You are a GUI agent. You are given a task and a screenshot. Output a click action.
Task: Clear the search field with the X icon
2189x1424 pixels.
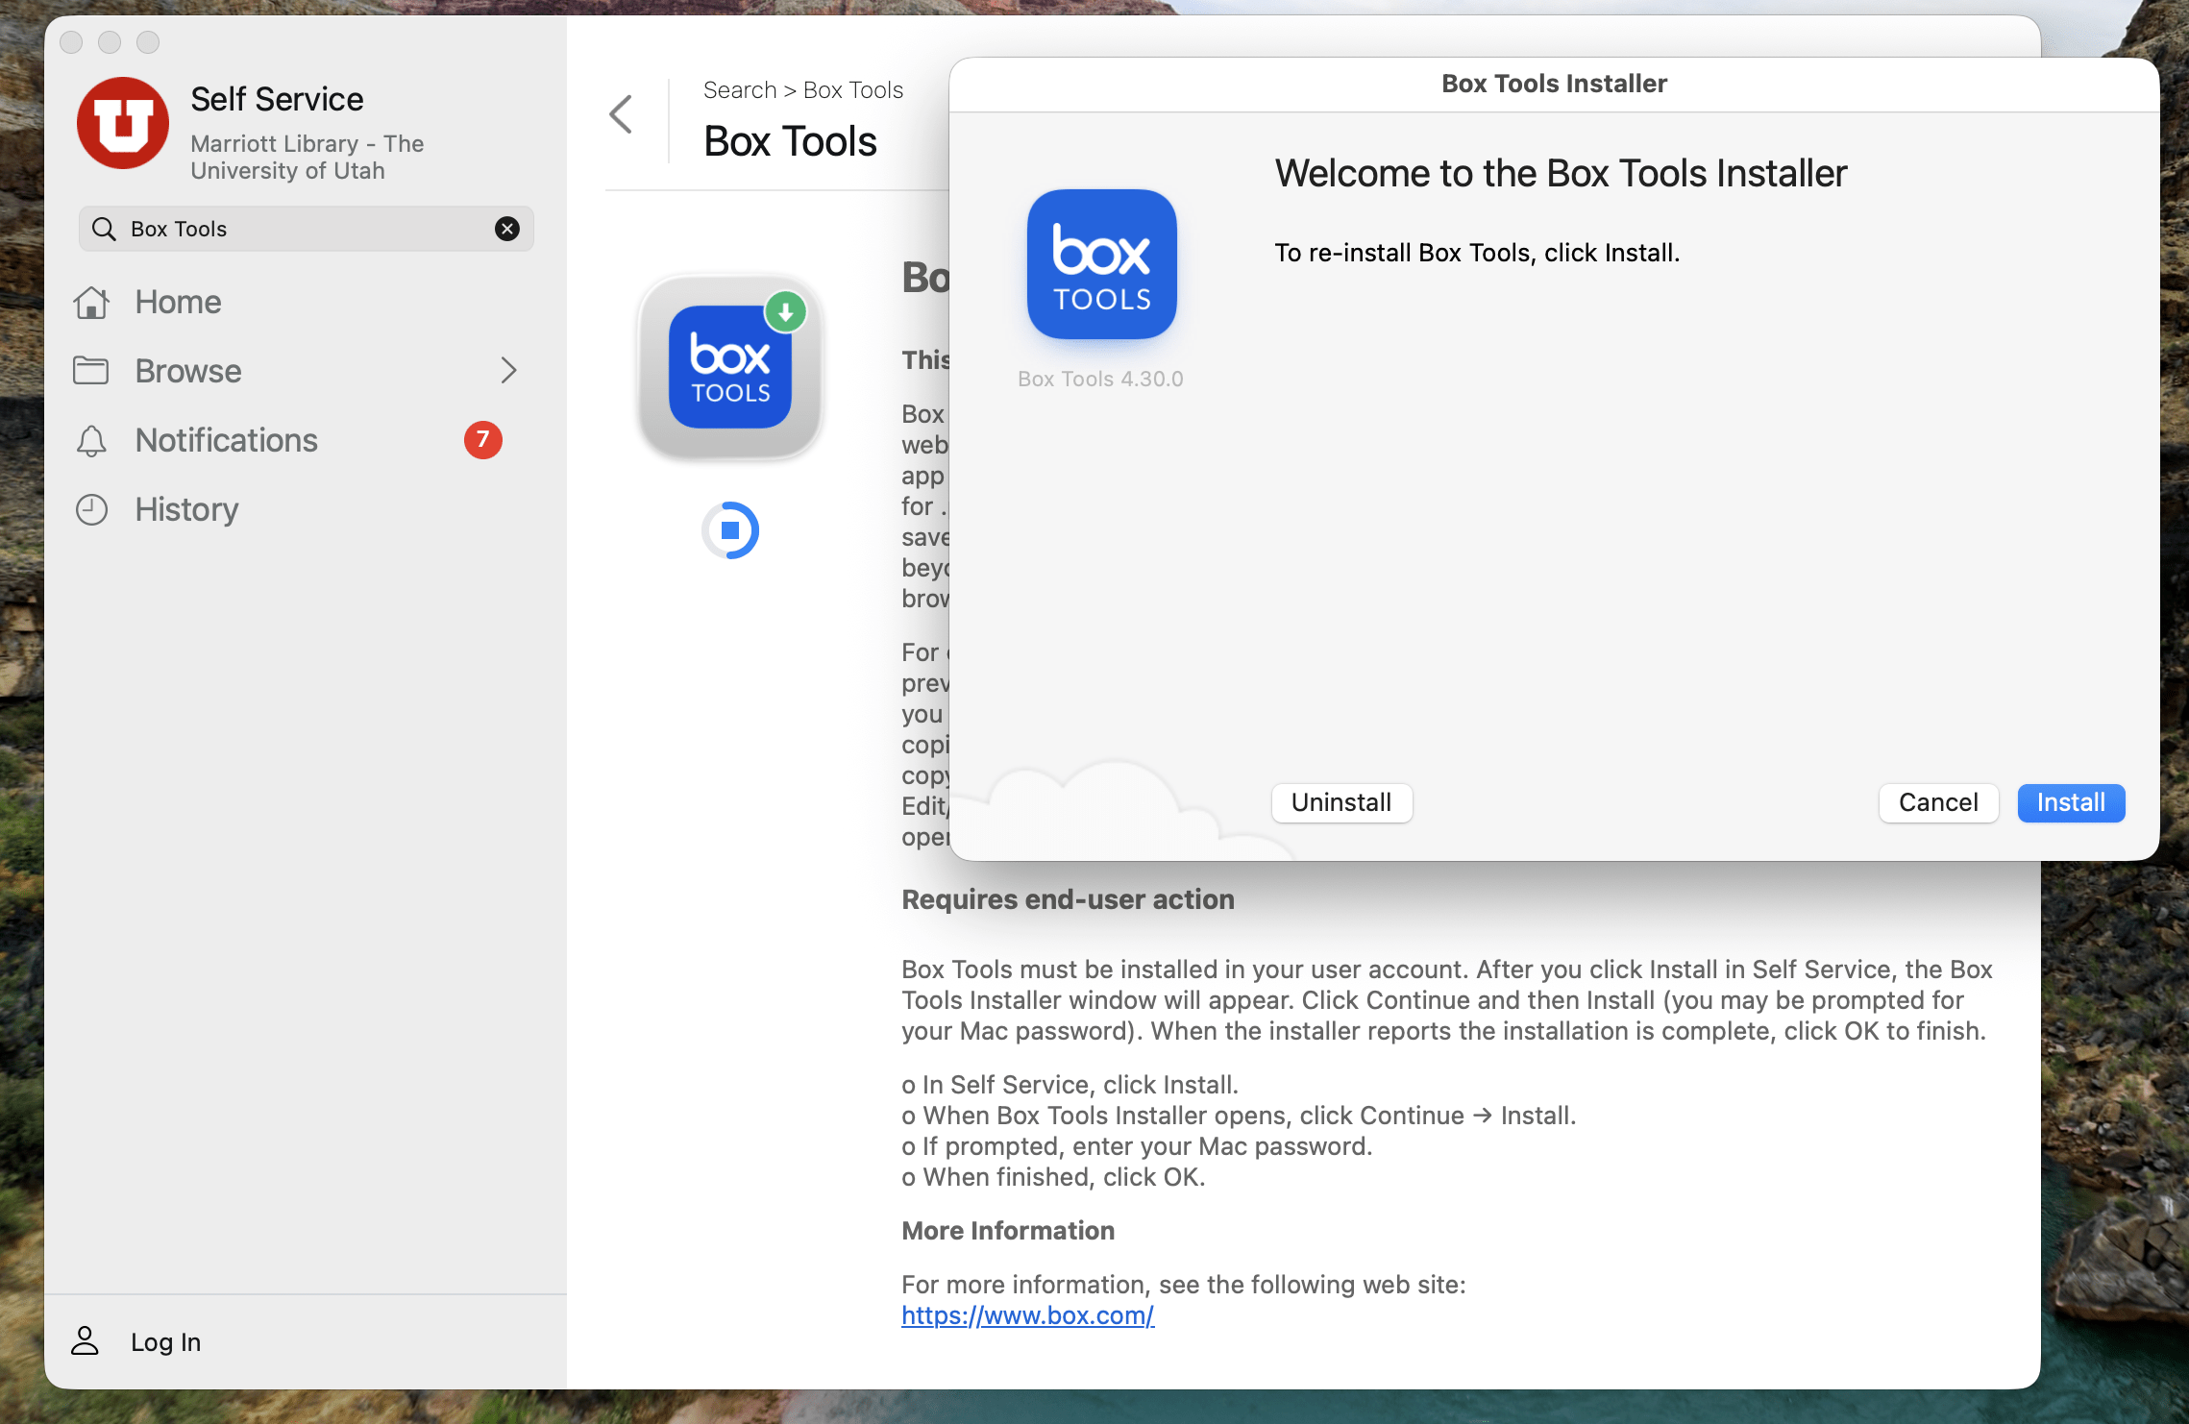[x=506, y=229]
